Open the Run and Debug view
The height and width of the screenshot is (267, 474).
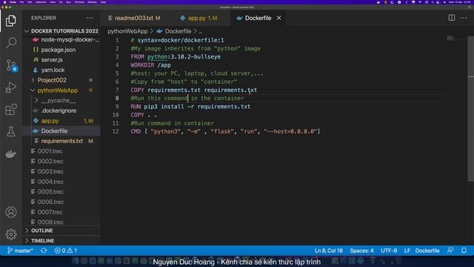pos(11,88)
